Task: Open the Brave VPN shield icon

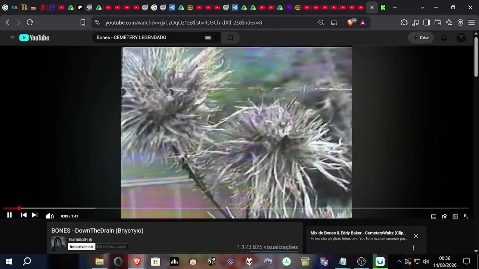Action: [x=460, y=22]
